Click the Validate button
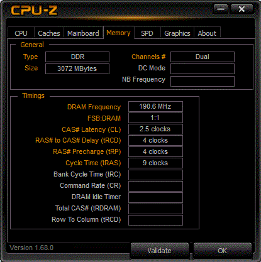Viewport: 261px width, 262px height. (x=160, y=251)
